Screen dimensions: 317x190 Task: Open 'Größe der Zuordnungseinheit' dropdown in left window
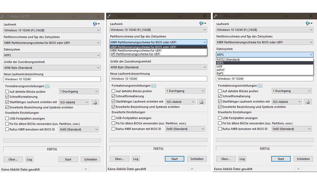[52, 68]
